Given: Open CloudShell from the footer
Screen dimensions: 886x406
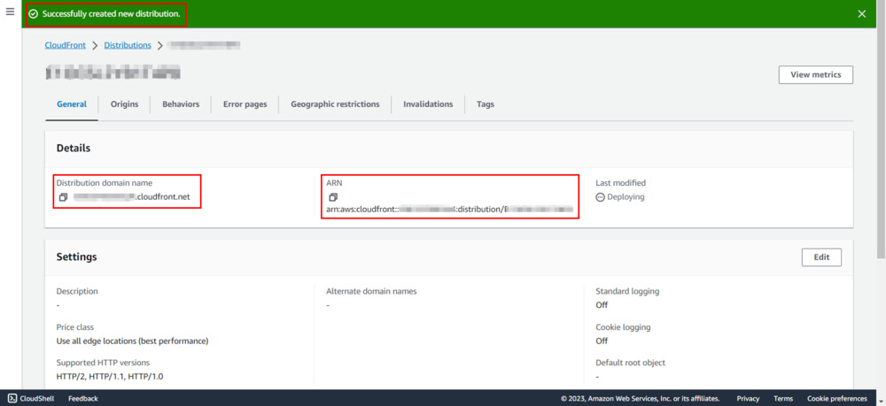Looking at the screenshot, I should (x=32, y=399).
